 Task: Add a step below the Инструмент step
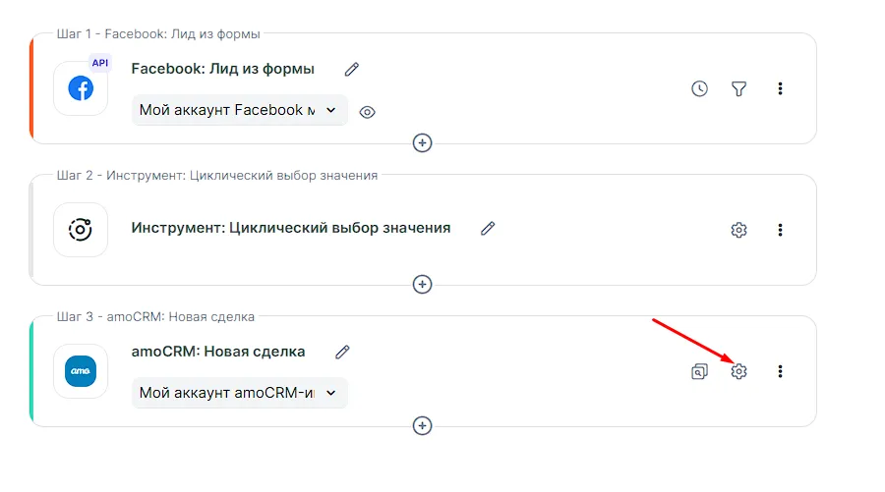tap(422, 284)
